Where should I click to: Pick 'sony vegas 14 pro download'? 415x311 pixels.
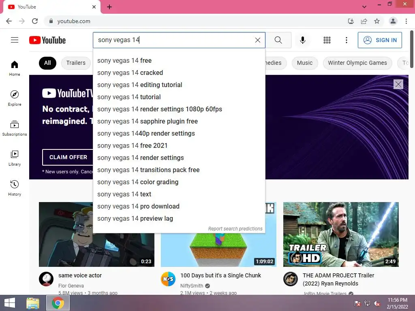179,207
